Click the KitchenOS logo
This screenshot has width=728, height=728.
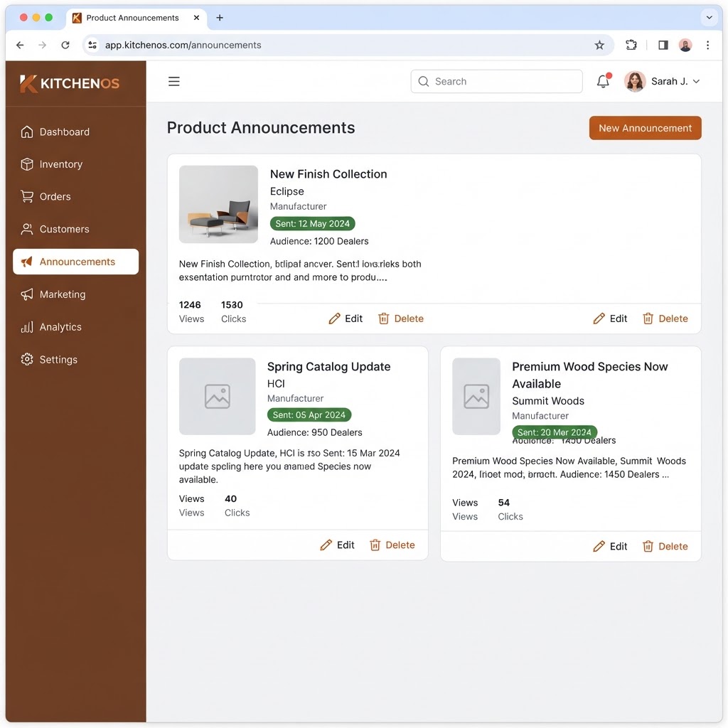(70, 84)
